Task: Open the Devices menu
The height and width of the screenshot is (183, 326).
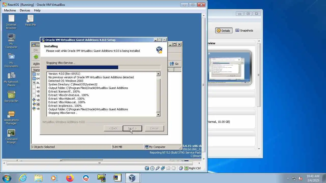Action: [x=25, y=10]
